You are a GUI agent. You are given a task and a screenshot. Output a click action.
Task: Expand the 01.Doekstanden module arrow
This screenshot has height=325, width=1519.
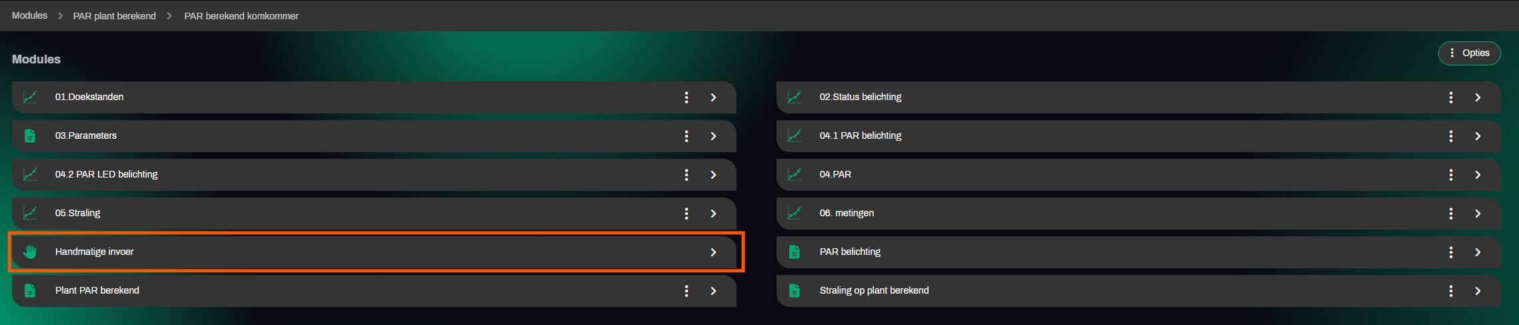click(713, 97)
